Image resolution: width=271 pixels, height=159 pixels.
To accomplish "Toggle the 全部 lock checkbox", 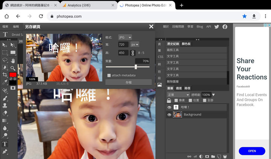I will point(204,100).
